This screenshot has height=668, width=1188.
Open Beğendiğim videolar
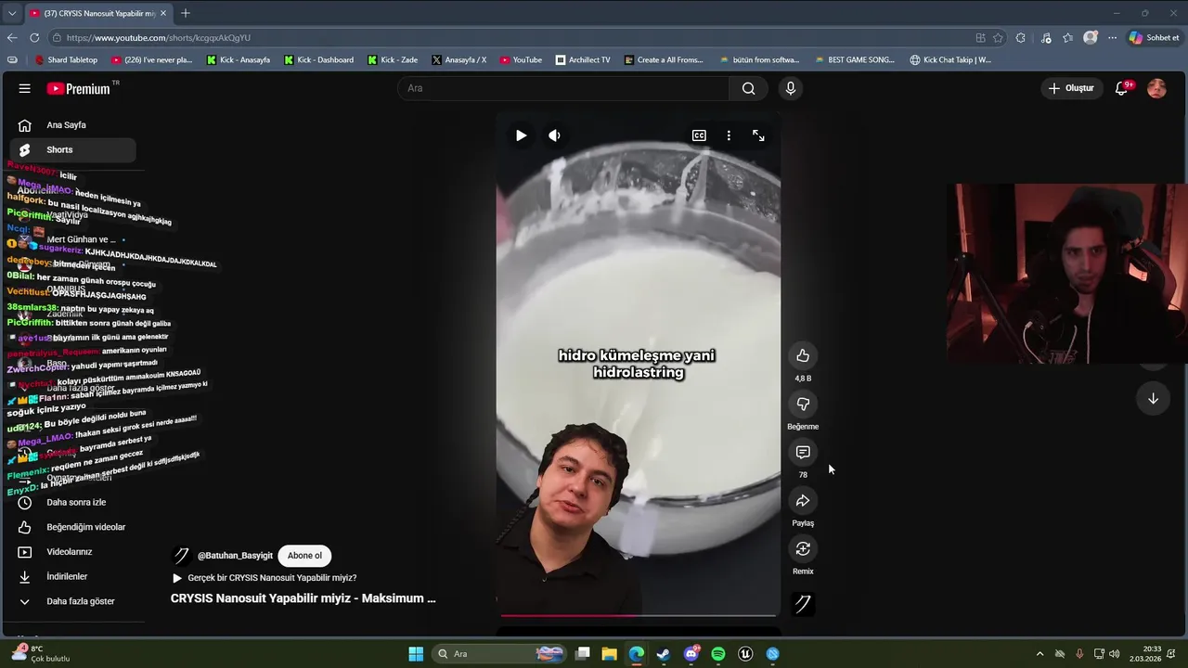(73, 527)
